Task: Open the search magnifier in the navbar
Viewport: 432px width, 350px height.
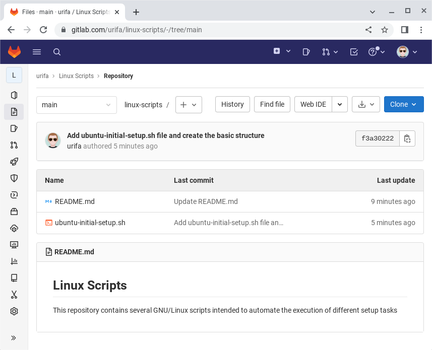Action: (x=57, y=52)
